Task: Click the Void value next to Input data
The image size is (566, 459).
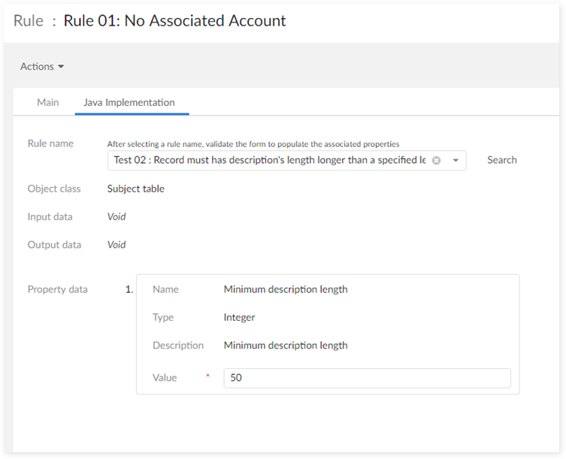Action: coord(117,216)
